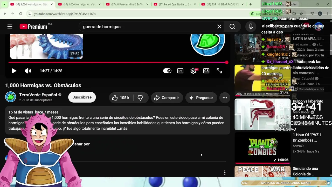Play the video with the play button
The height and width of the screenshot is (187, 332).
pos(14,71)
